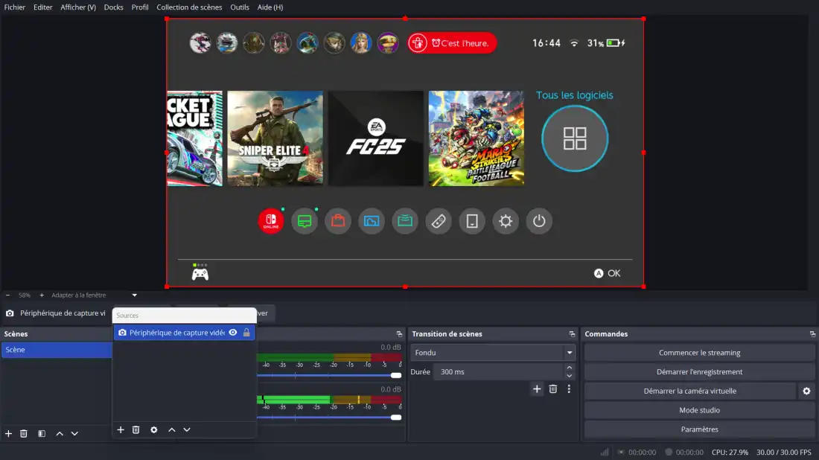Move the source up in the Sources list
Screen dimensions: 819x460
pyautogui.click(x=172, y=429)
